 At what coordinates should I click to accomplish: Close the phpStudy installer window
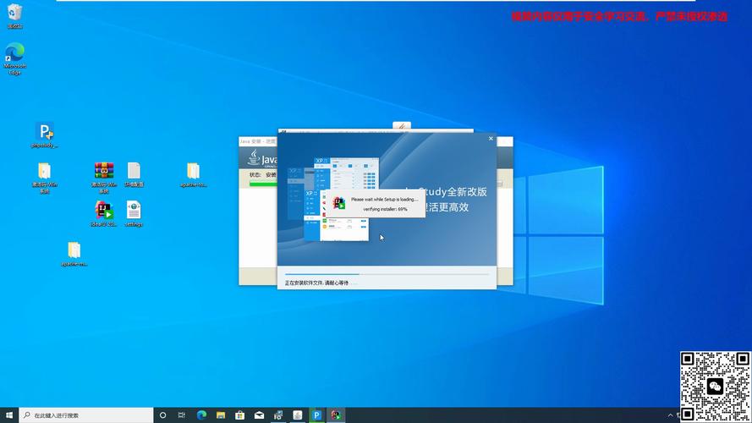pyautogui.click(x=491, y=139)
